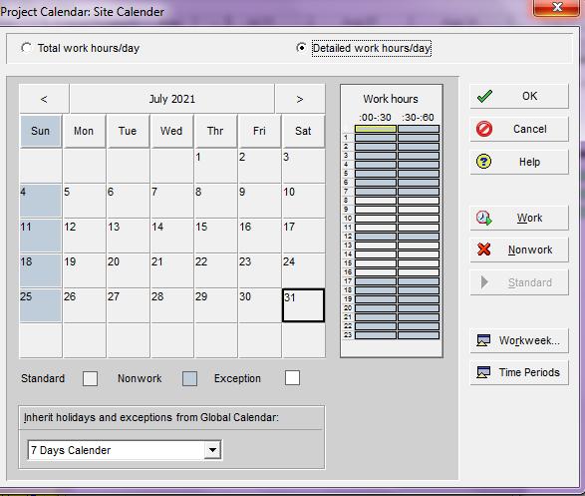Screen dimensions: 585x496
Task: Click the Work clock icon
Action: tap(484, 218)
